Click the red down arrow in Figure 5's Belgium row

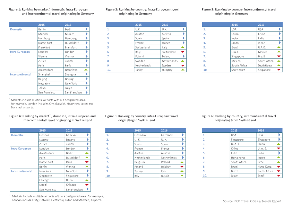coord(182,167)
